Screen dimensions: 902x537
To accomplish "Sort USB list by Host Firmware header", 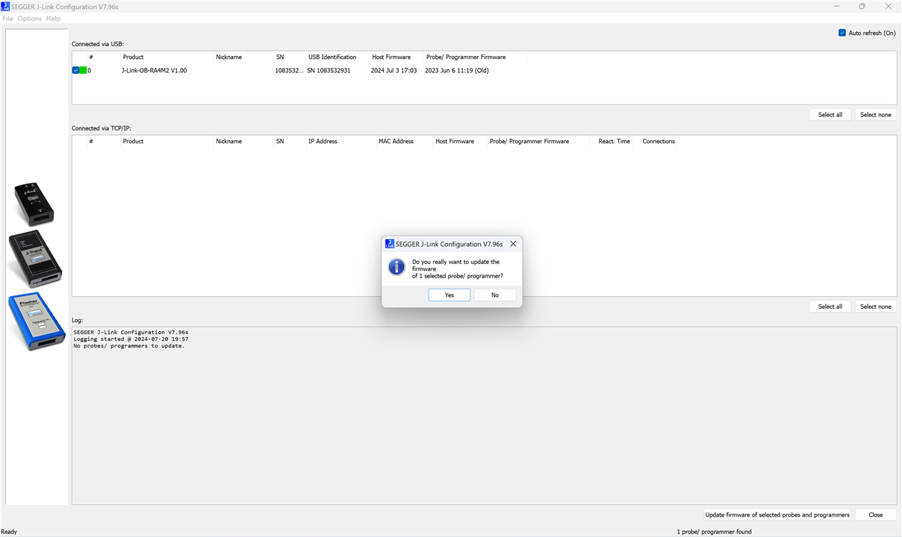I will [x=391, y=57].
